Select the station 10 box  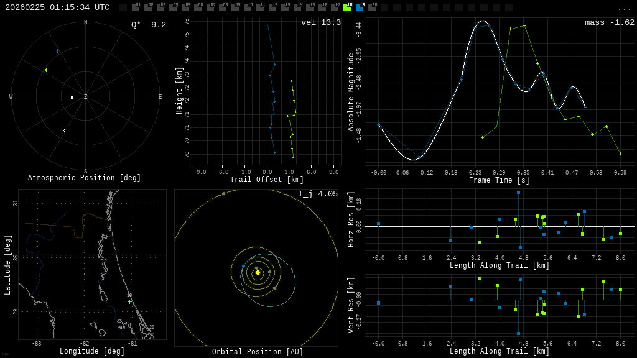point(248,7)
